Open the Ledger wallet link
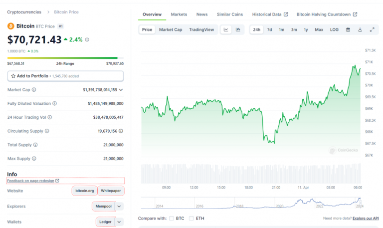 click(x=105, y=222)
